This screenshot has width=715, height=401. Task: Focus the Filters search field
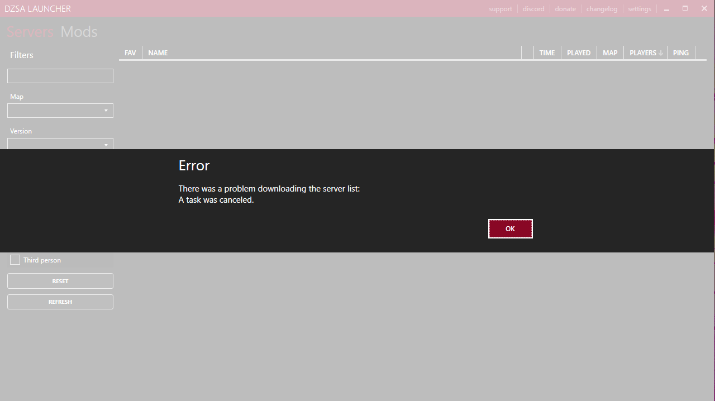pos(60,76)
